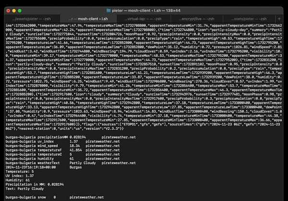Screen dimensions: 288x201
Task: Open the ...ssets/pieter -zsh tab
Action: 249,19
